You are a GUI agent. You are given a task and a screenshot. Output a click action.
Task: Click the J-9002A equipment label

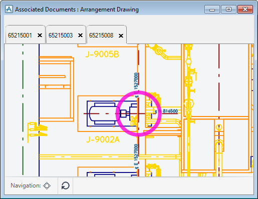[103, 139]
